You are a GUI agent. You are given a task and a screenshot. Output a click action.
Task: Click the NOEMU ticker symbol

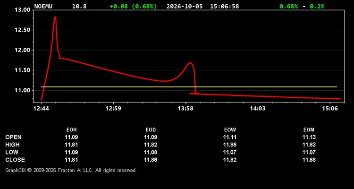(x=43, y=6)
